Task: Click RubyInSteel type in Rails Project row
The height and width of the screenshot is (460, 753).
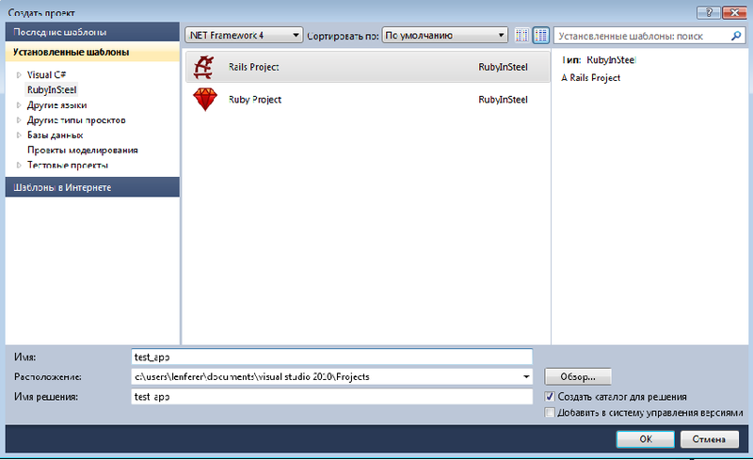Action: 503,67
